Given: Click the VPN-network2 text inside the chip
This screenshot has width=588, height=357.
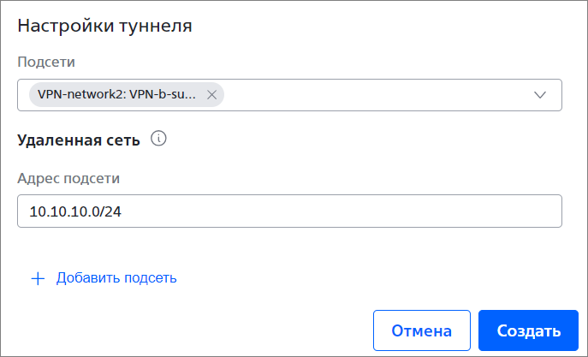Looking at the screenshot, I should click(81, 95).
